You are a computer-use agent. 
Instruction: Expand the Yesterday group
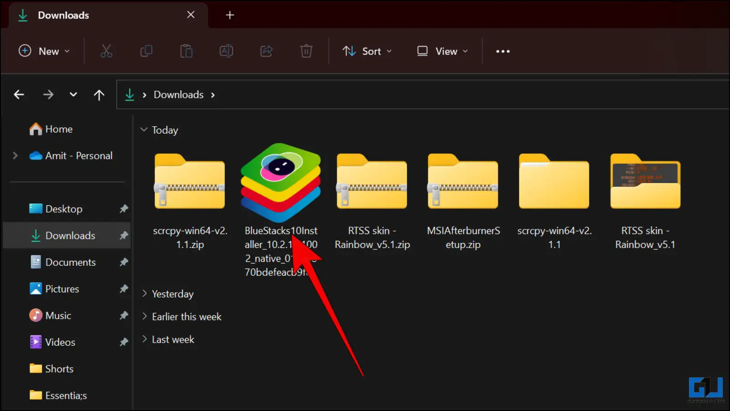pos(144,294)
